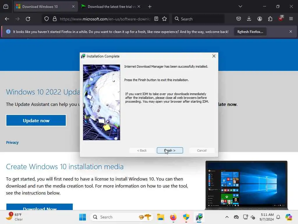Click 'Create Windows 10 installation media' heading

(x=65, y=167)
